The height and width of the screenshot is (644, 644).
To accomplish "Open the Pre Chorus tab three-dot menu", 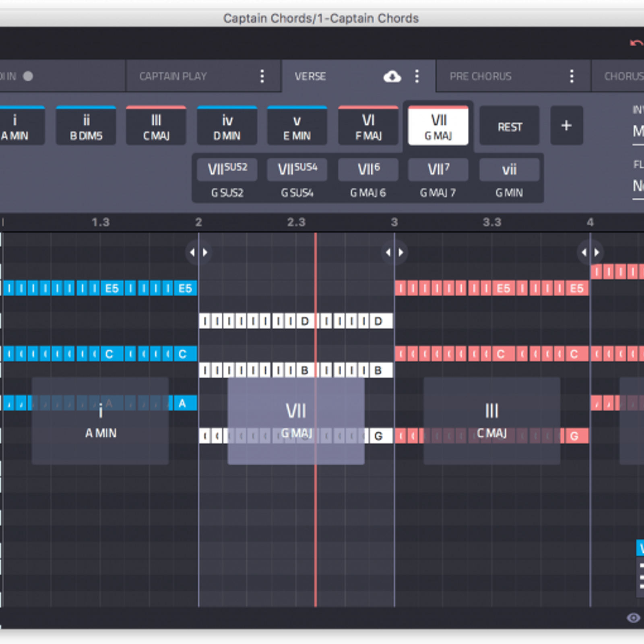I will 572,76.
